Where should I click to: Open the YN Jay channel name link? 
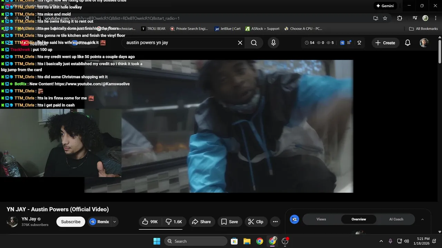29,219
